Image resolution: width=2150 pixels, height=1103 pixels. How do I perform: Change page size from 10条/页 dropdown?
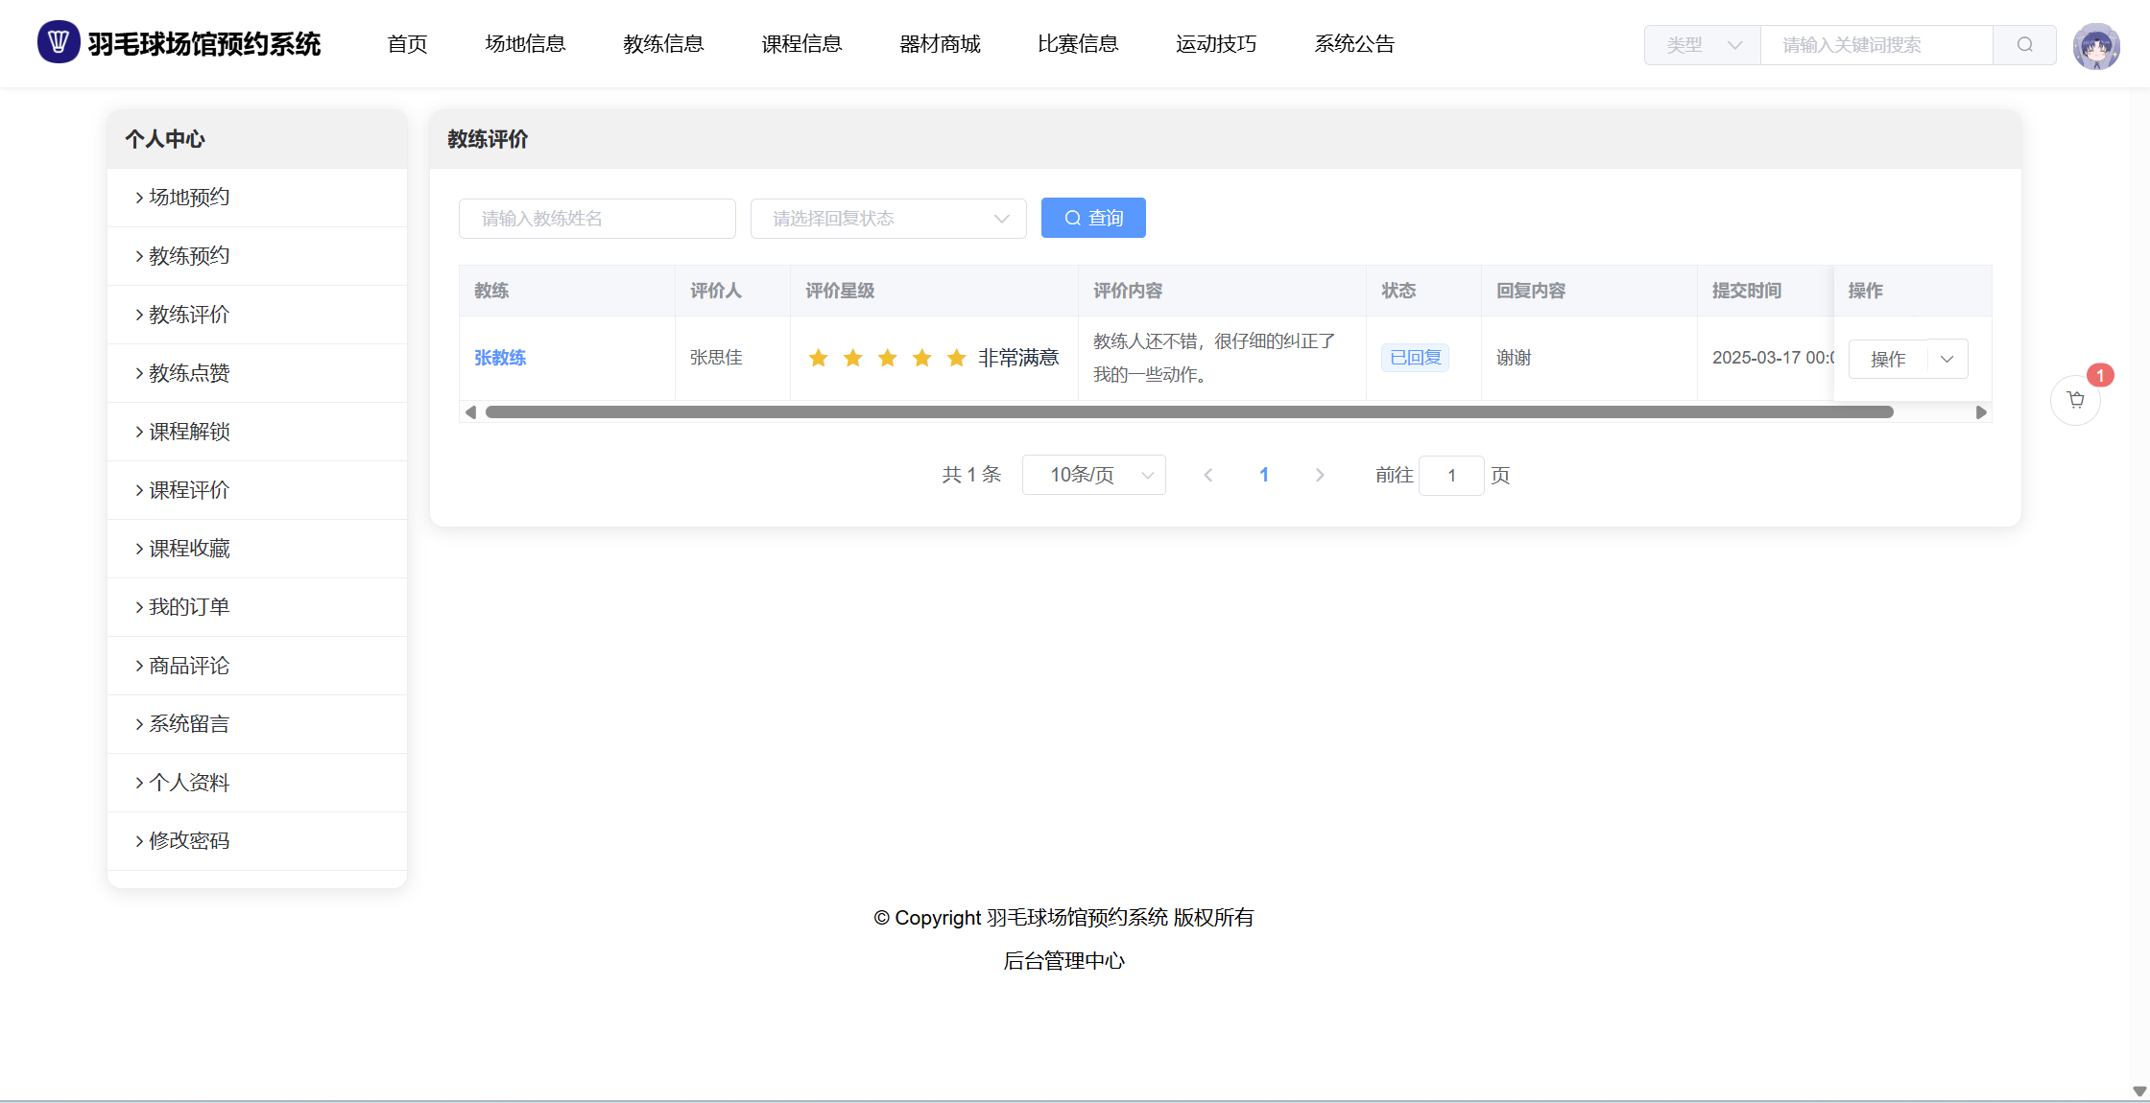point(1093,475)
